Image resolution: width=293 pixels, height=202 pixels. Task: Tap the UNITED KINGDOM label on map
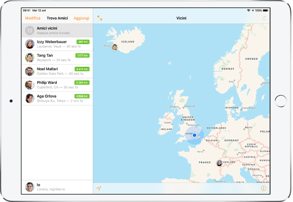click(x=188, y=118)
